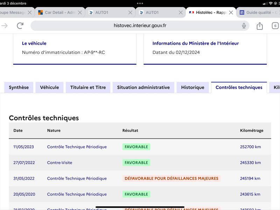Tap the Wi-Fi status icon
Image resolution: width=280 pixels, height=210 pixels.
[271, 3]
